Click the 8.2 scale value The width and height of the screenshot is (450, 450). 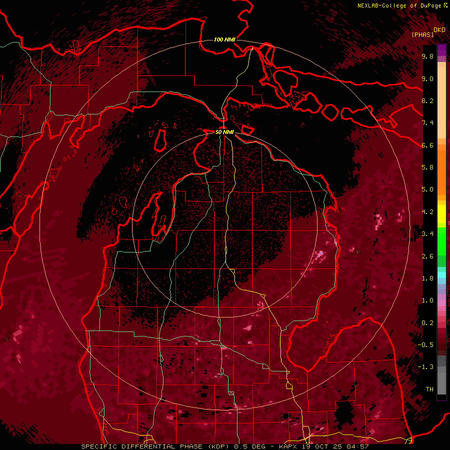pyautogui.click(x=427, y=101)
